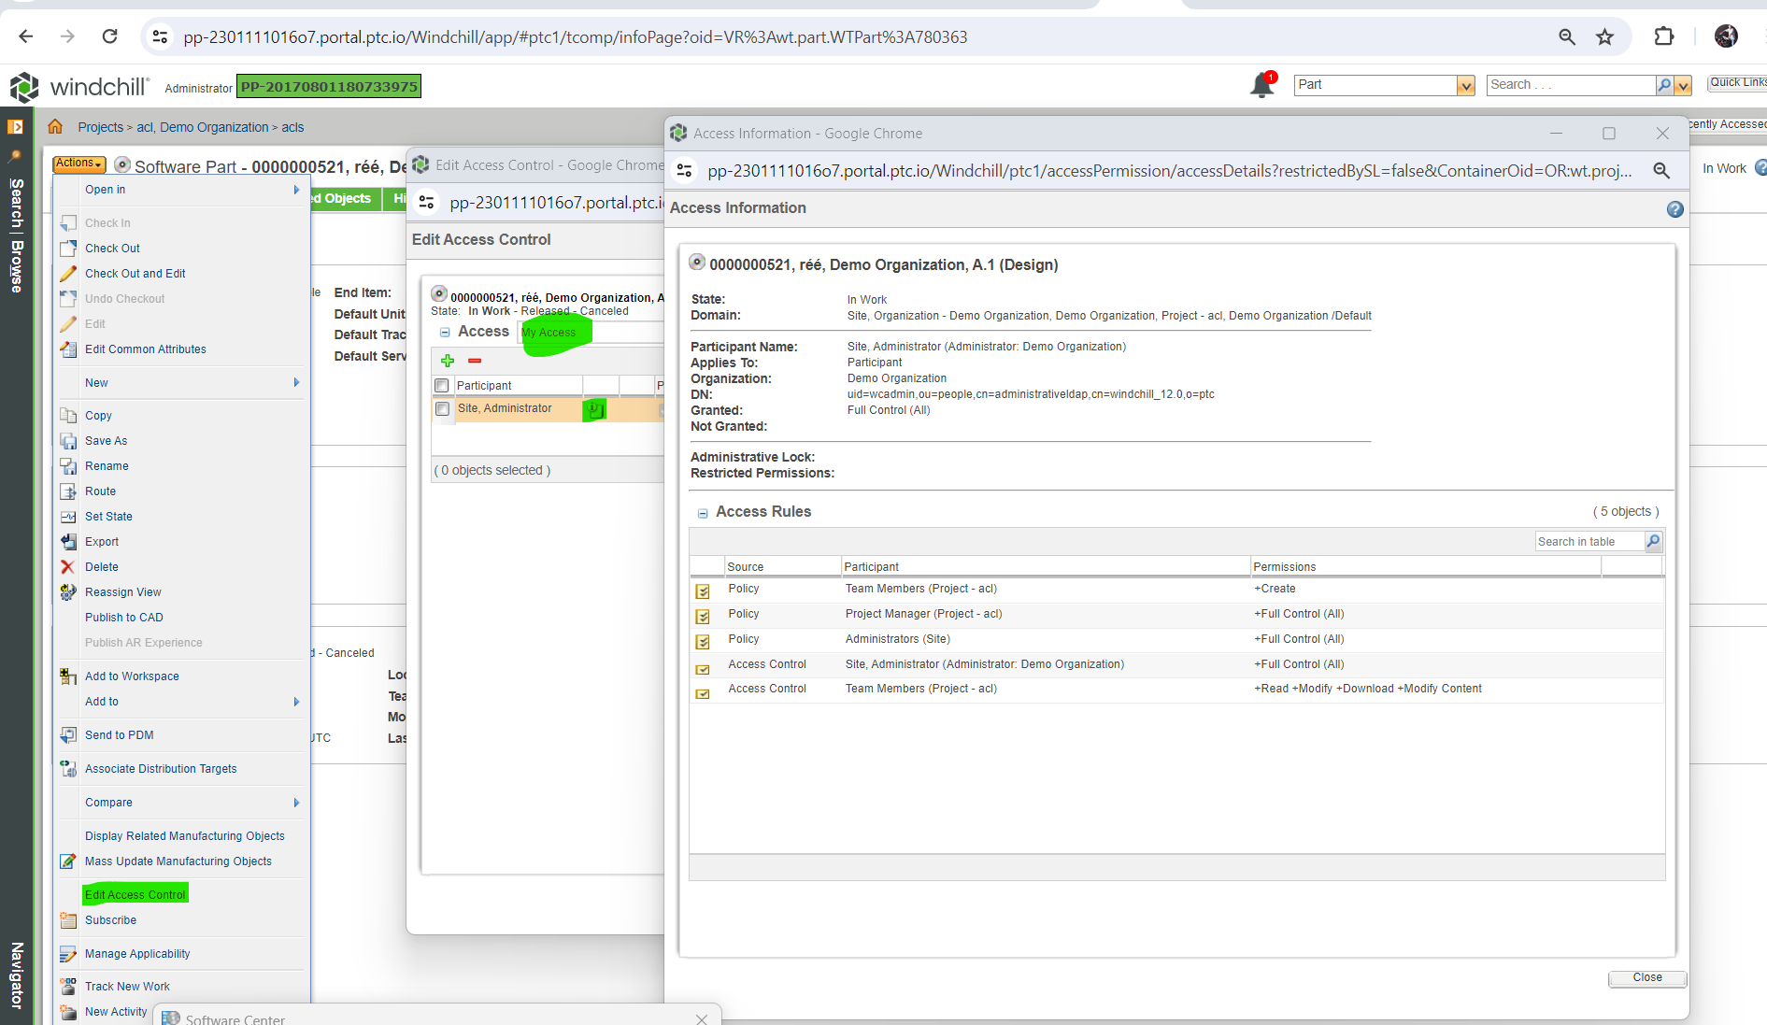Open the Actions dropdown menu
The width and height of the screenshot is (1767, 1025).
[78, 164]
